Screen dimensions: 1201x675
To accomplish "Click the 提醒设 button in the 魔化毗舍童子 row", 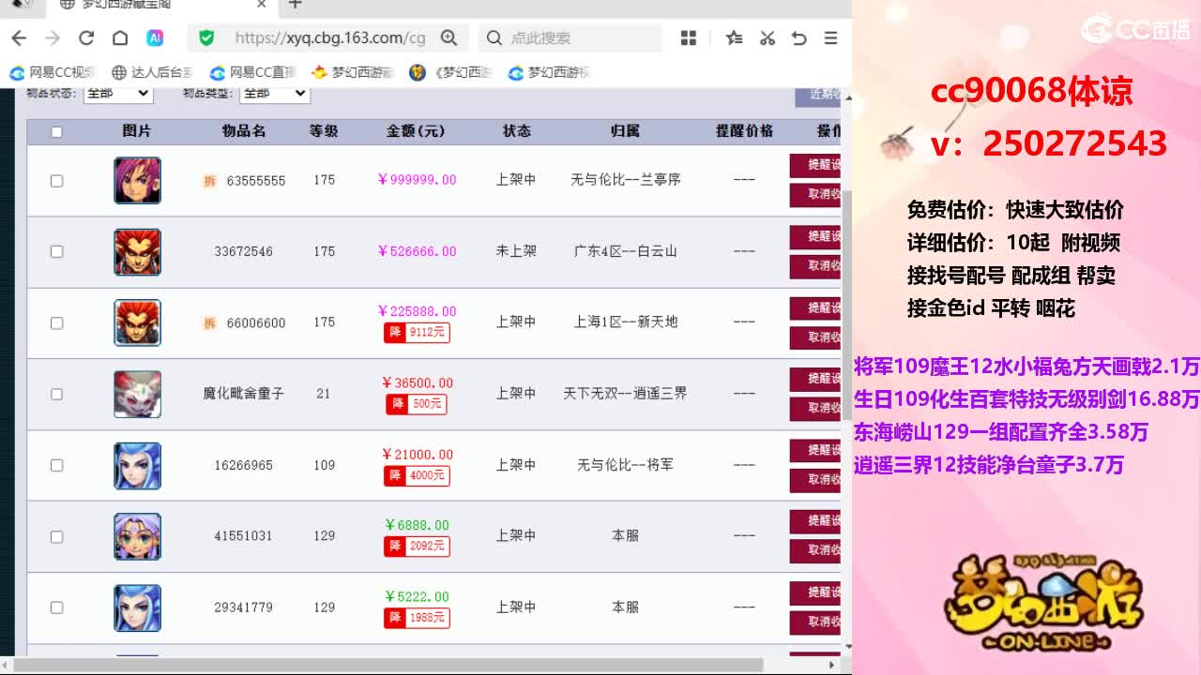I will click(814, 379).
